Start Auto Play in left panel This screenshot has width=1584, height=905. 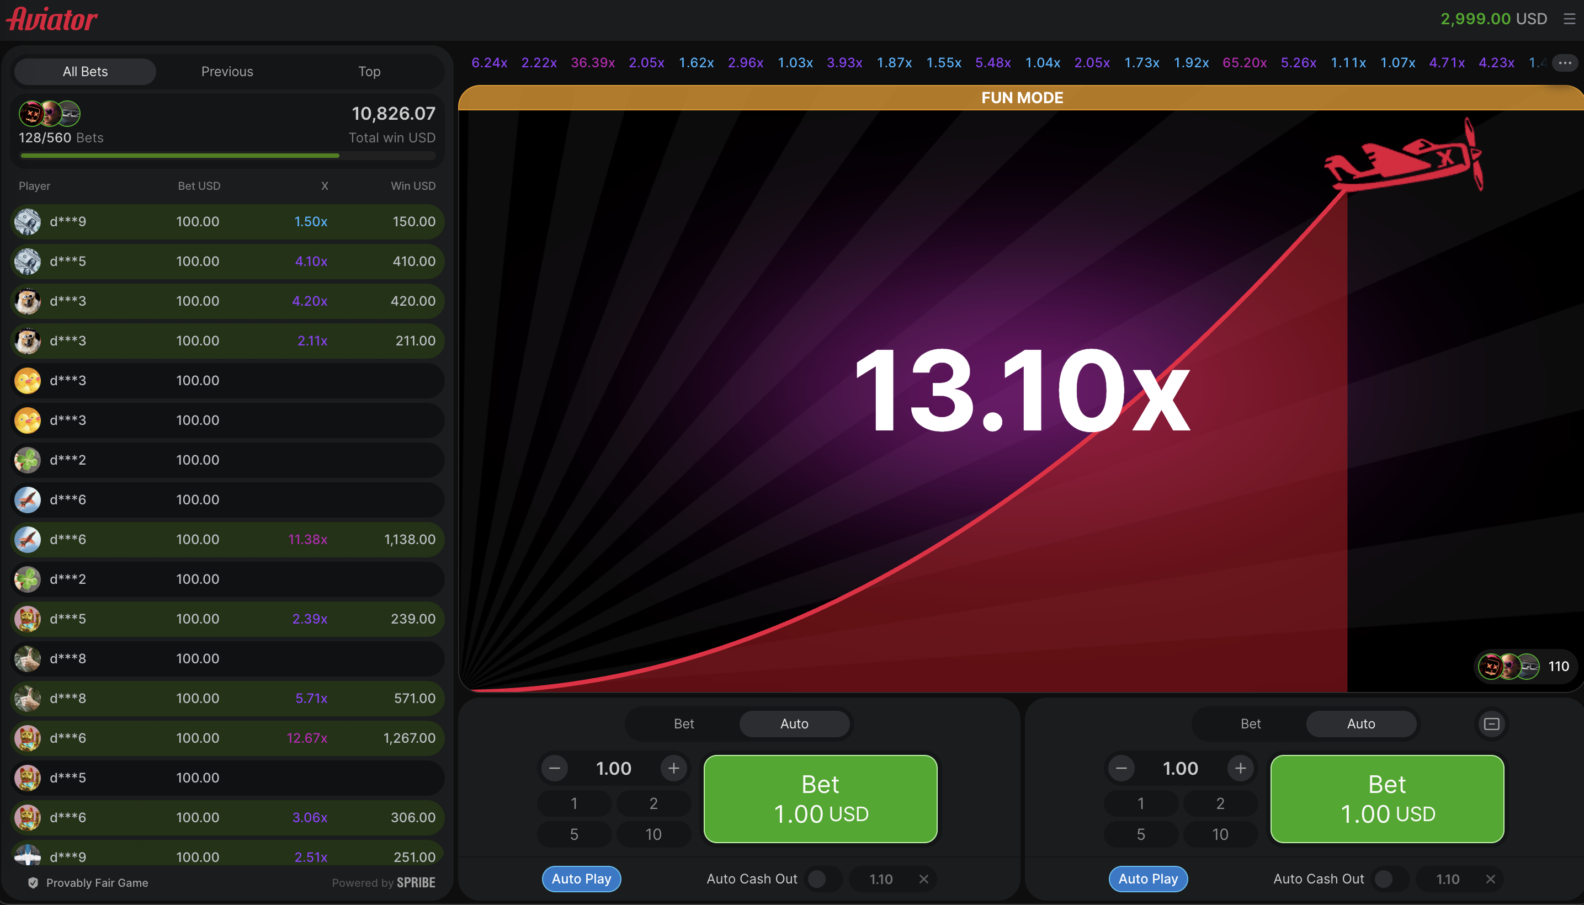point(581,879)
